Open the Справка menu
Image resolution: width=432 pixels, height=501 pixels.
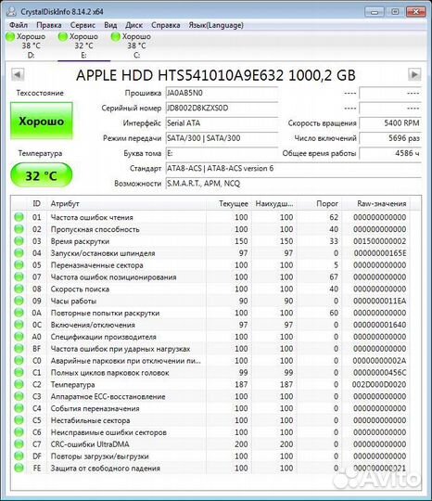click(x=166, y=25)
